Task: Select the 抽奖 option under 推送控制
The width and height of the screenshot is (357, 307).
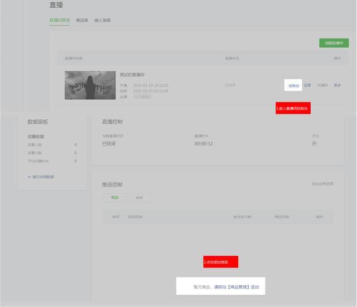Action: 139,198
